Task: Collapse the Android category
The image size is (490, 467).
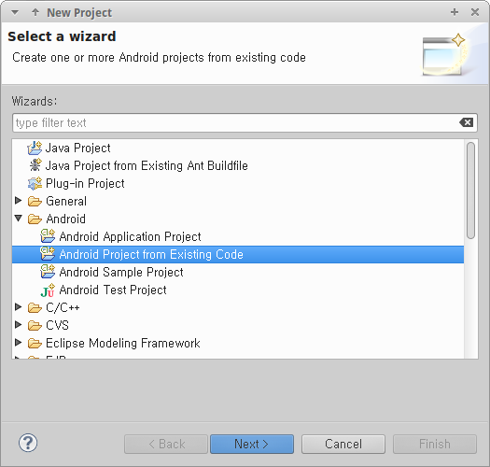Action: [18, 219]
